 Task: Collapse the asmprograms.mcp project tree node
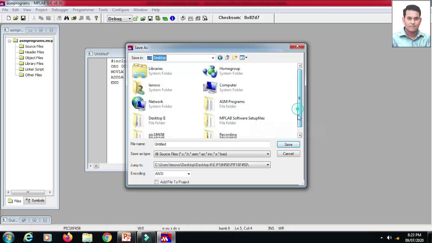(9, 41)
